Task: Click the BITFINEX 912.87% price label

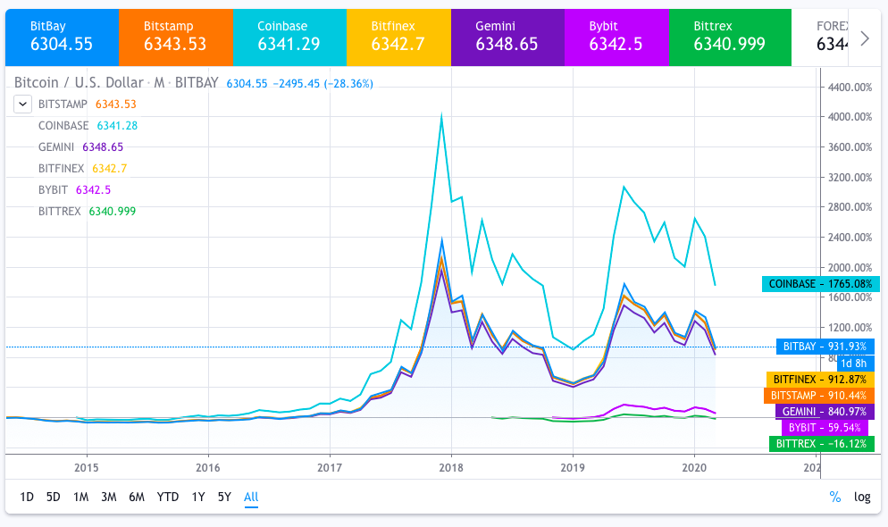Action: click(x=820, y=380)
